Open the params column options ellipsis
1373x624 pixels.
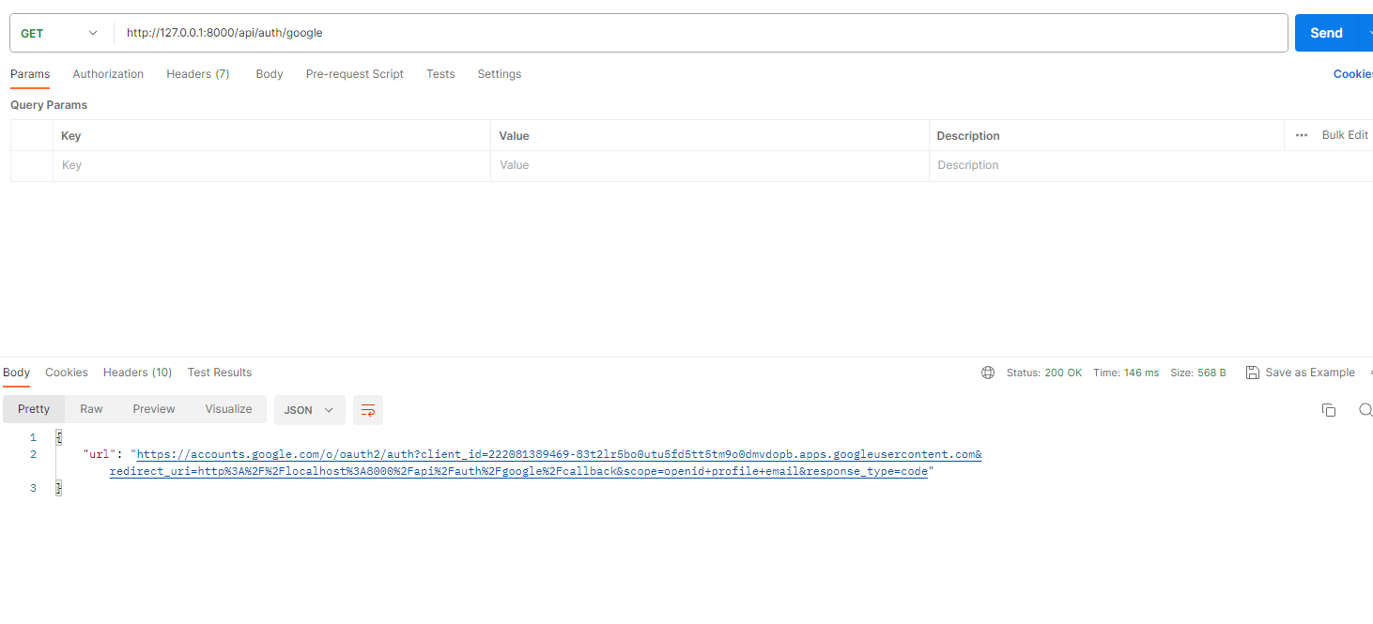click(x=1302, y=135)
